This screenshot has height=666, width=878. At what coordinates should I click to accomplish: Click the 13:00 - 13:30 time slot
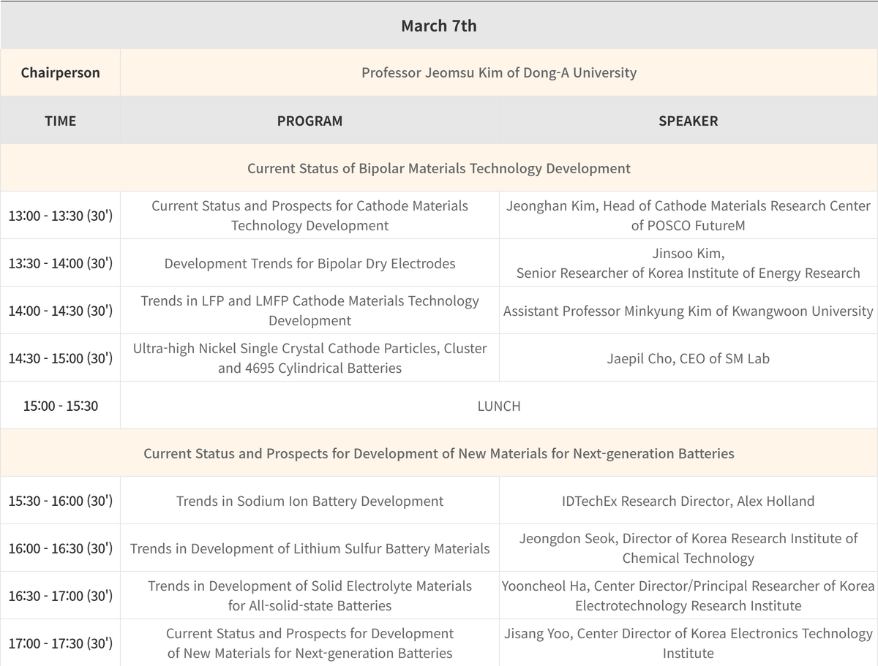[x=60, y=216]
